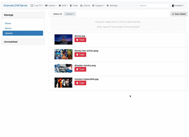Screen dimensions: 189x137
Task: Expand the Actions dropdown
Action: (x=70, y=14)
